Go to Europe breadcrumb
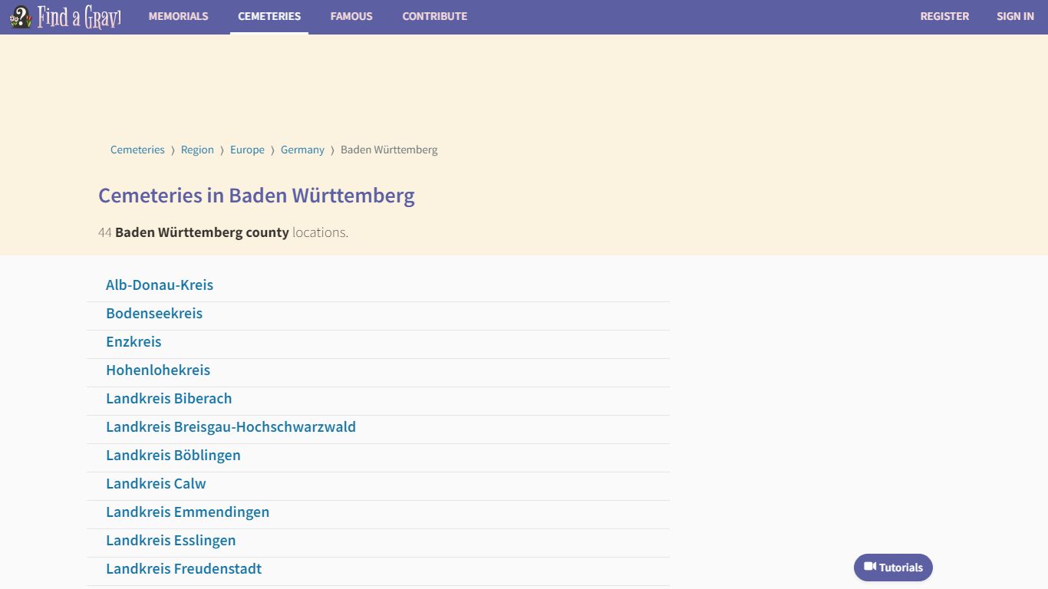The width and height of the screenshot is (1048, 589). click(247, 150)
